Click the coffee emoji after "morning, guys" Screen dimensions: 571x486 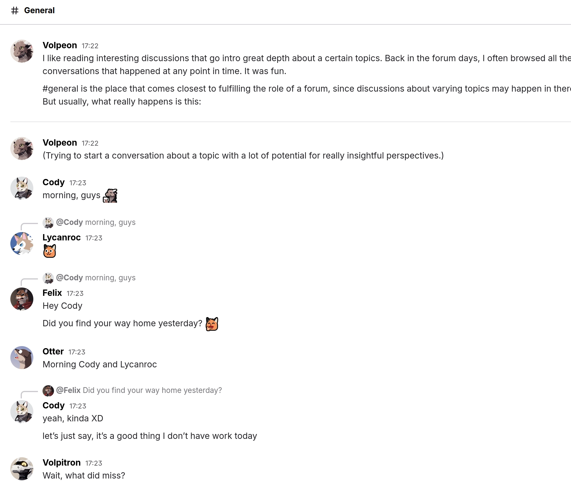pos(110,196)
